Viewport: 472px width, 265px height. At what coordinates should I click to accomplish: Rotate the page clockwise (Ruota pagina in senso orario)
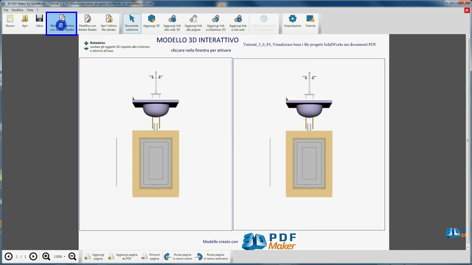pos(178,257)
